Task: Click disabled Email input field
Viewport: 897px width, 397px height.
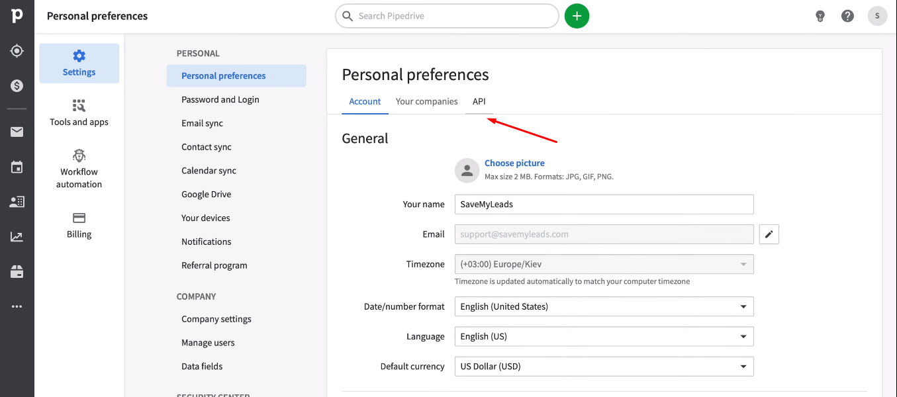Action: (x=604, y=234)
